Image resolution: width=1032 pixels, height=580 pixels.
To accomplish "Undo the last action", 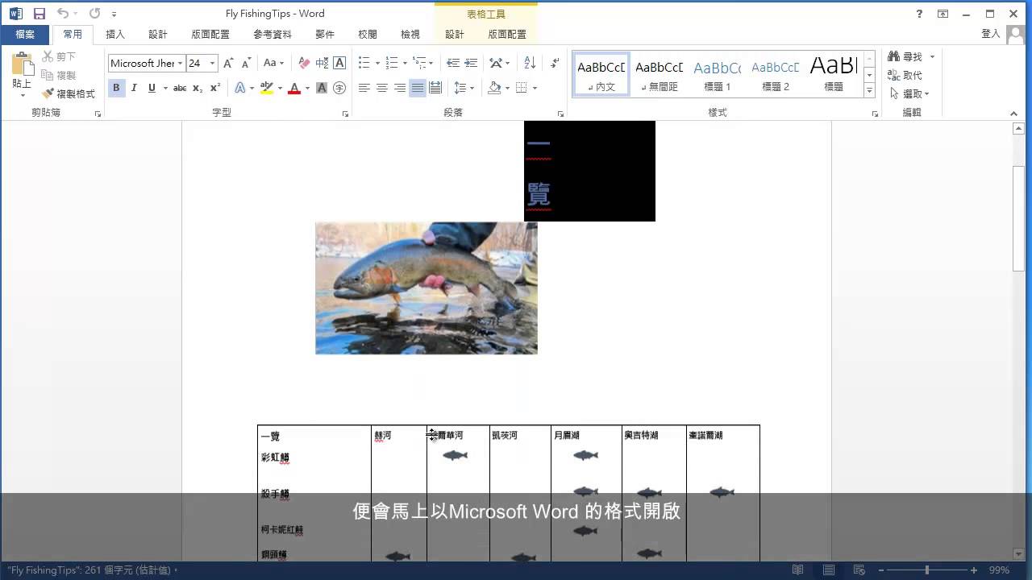I will (x=63, y=14).
